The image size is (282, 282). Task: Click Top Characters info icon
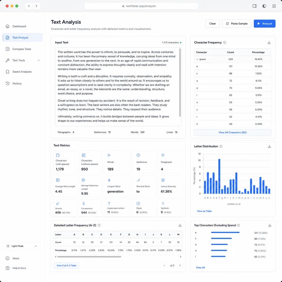[x=238, y=225]
